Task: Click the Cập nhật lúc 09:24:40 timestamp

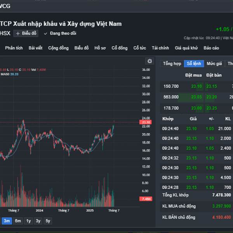Action: coord(202,38)
